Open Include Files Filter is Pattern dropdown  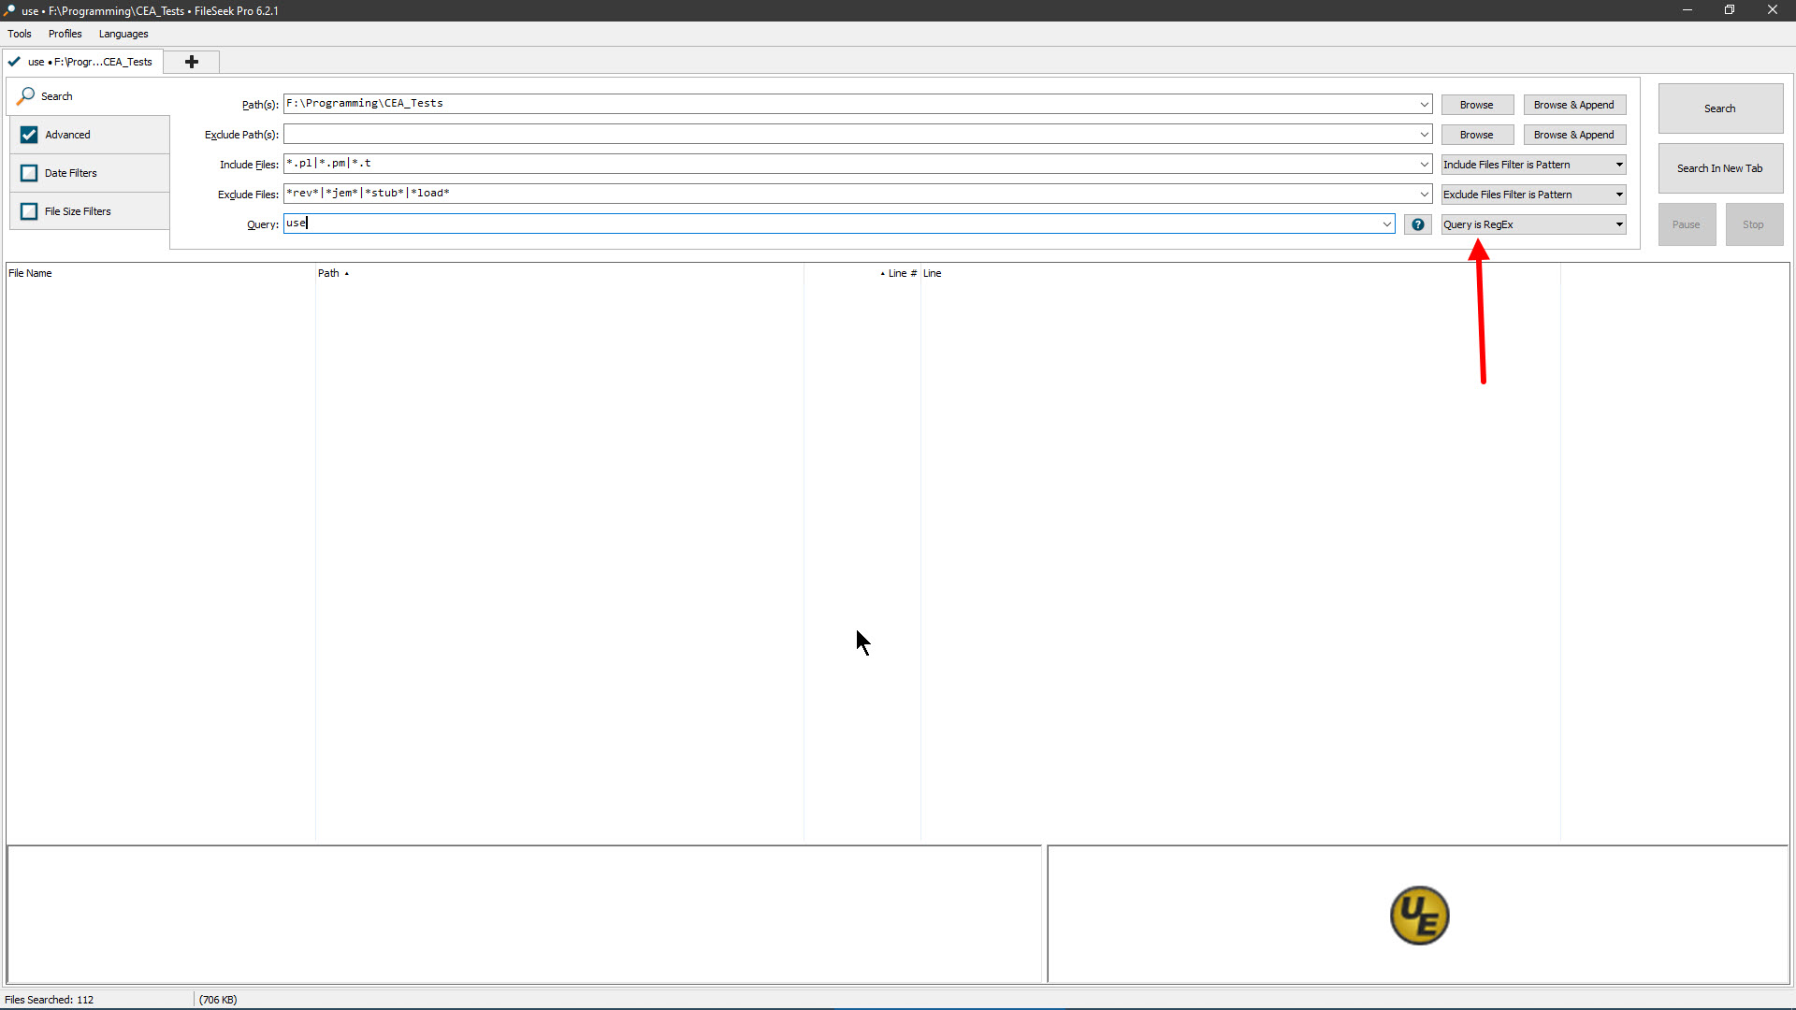tap(1533, 165)
